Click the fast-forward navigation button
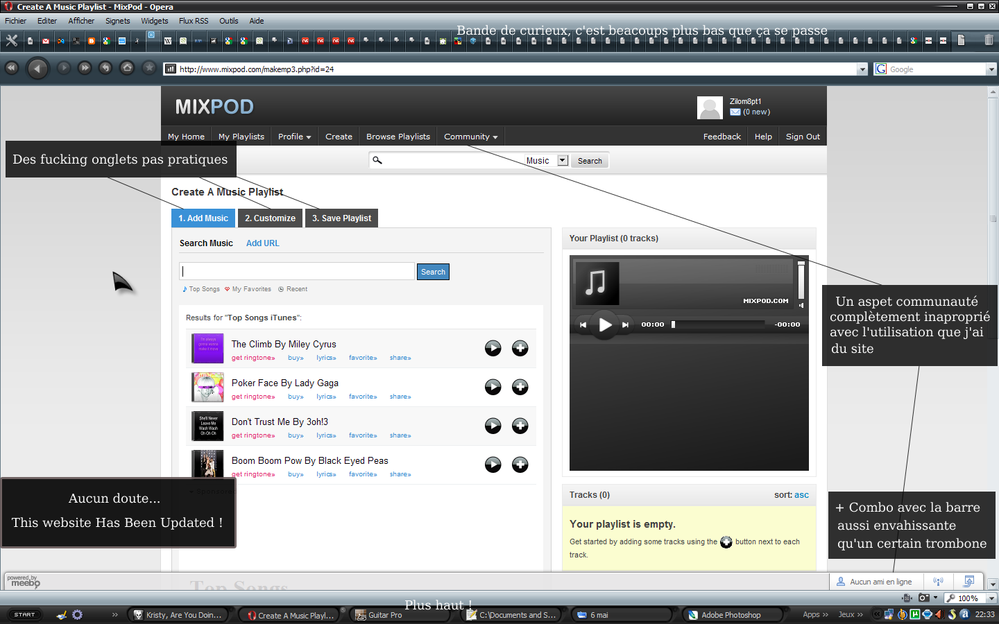This screenshot has height=624, width=999. click(x=85, y=68)
